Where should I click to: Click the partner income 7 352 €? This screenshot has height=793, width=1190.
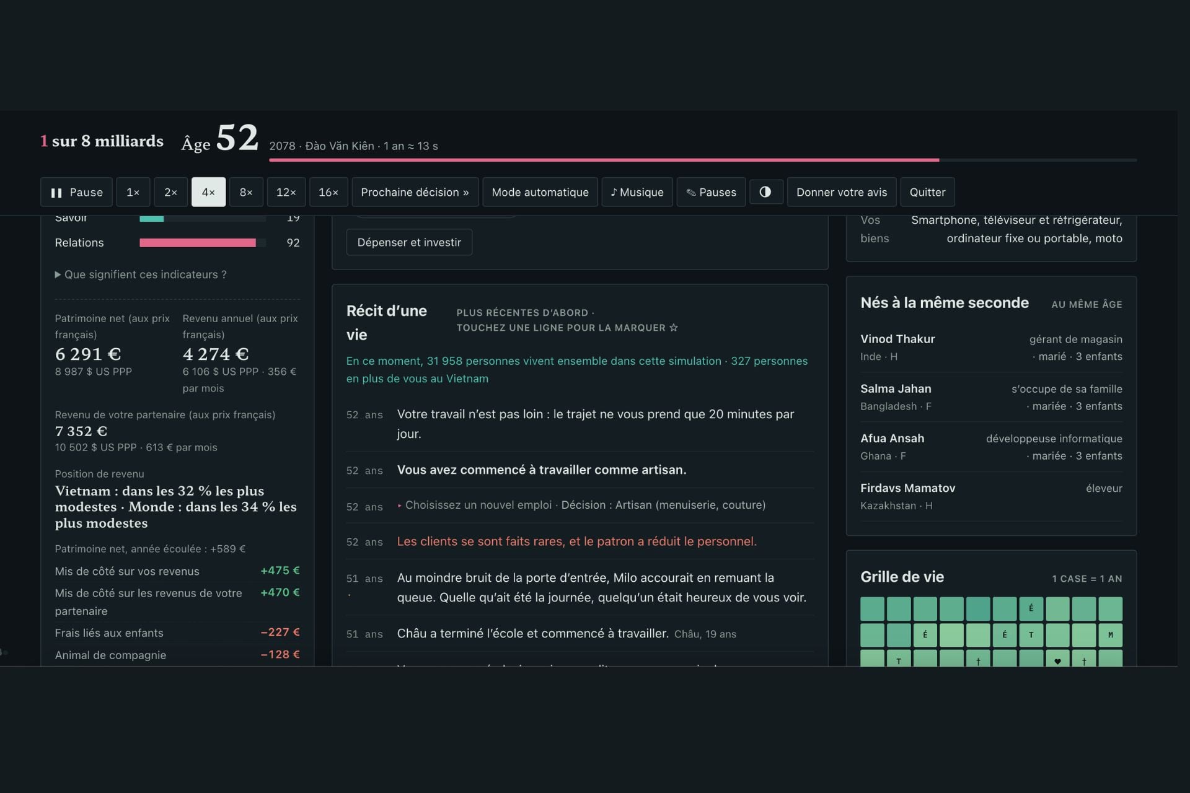81,431
